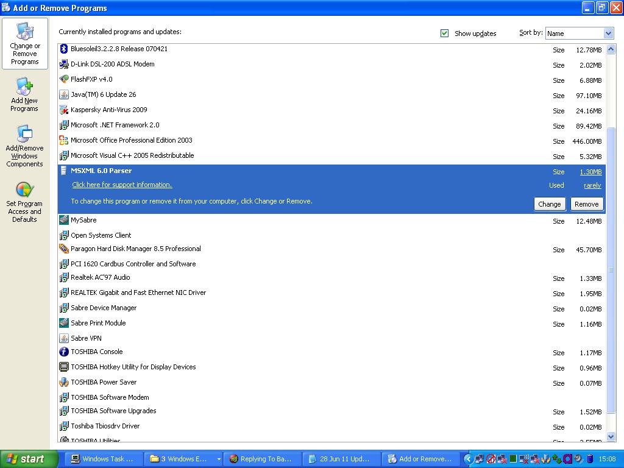The image size is (624, 468).
Task: Click the MSXML 6.0 Parser icon
Action: 63,171
